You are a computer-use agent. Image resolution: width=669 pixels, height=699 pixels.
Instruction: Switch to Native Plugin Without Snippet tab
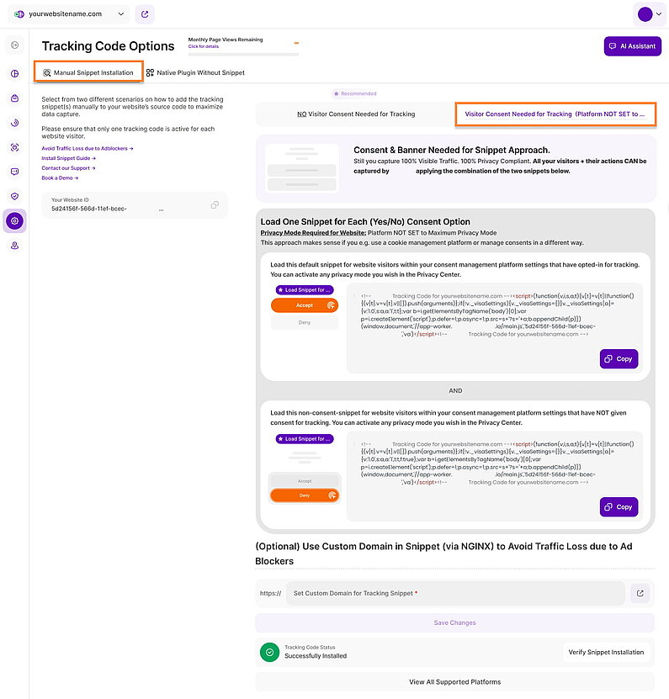click(x=195, y=72)
